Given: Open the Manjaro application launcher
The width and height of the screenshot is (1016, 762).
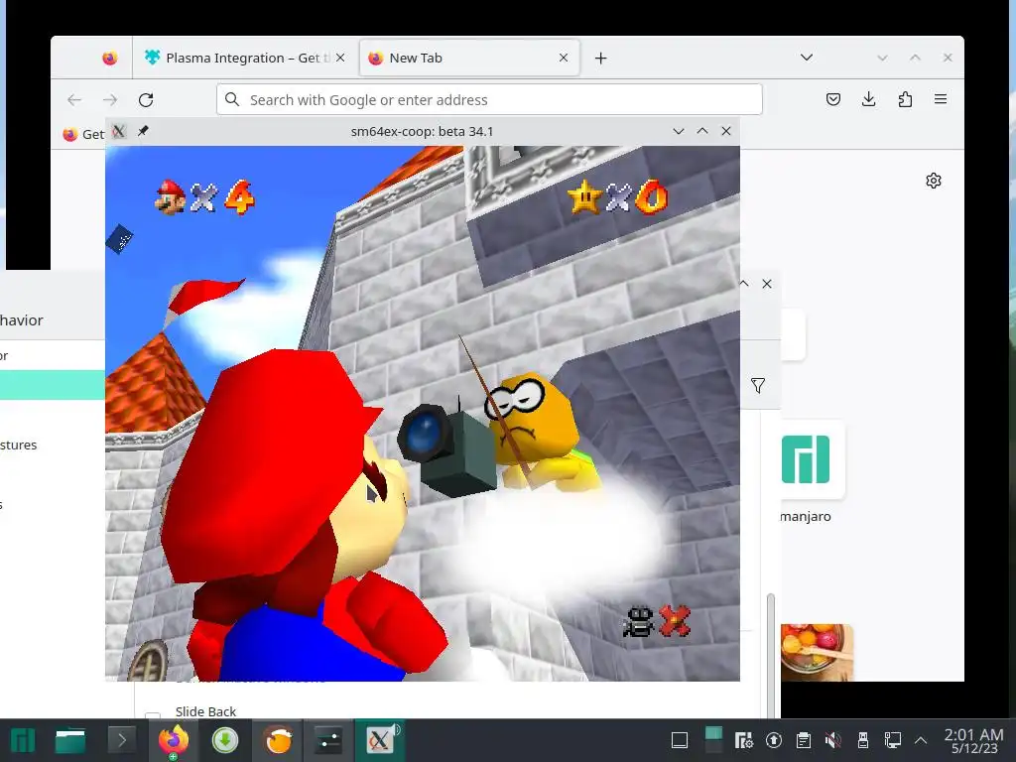Looking at the screenshot, I should [x=22, y=740].
